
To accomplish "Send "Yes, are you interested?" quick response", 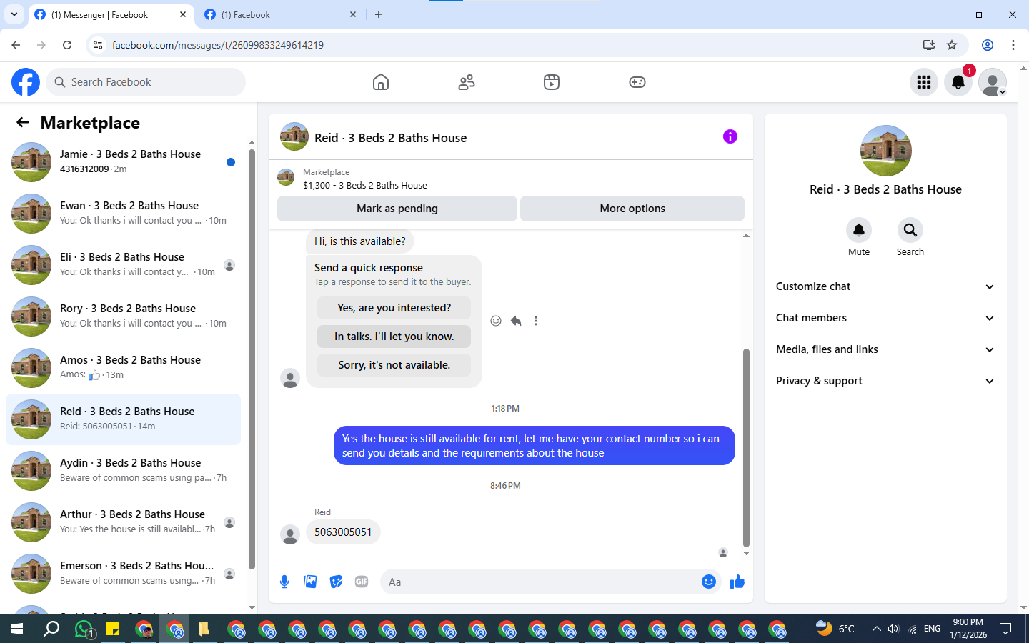I will 394,308.
